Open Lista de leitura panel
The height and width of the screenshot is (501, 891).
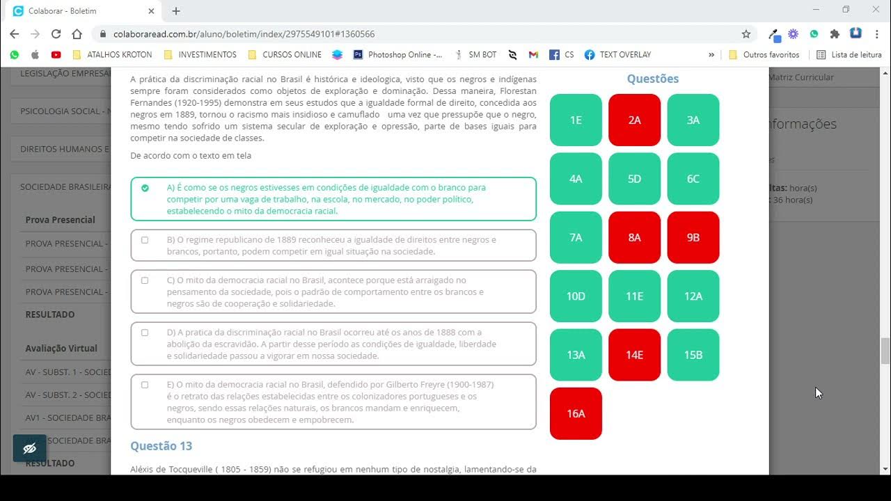[x=849, y=54]
